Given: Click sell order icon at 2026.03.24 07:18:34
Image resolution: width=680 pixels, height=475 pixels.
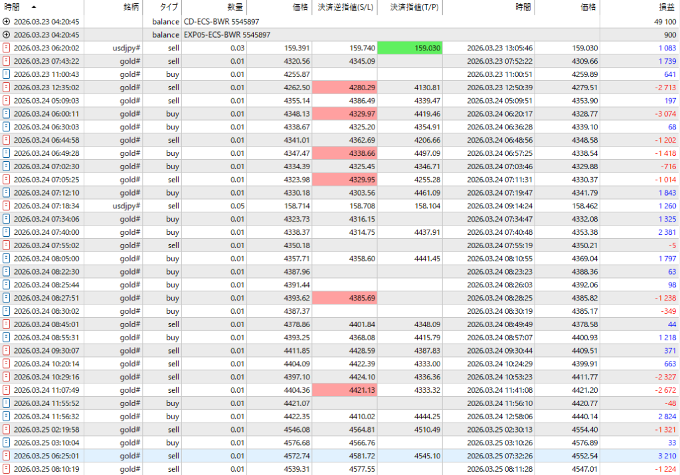Looking at the screenshot, I should pyautogui.click(x=7, y=206).
